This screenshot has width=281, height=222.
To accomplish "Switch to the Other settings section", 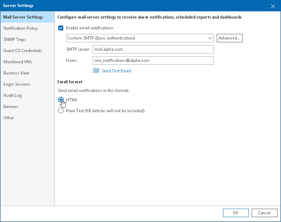I will click(x=9, y=118).
